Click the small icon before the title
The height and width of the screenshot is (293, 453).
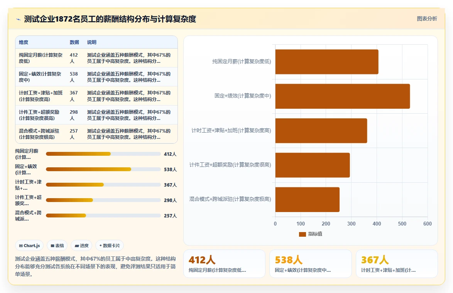(18, 19)
